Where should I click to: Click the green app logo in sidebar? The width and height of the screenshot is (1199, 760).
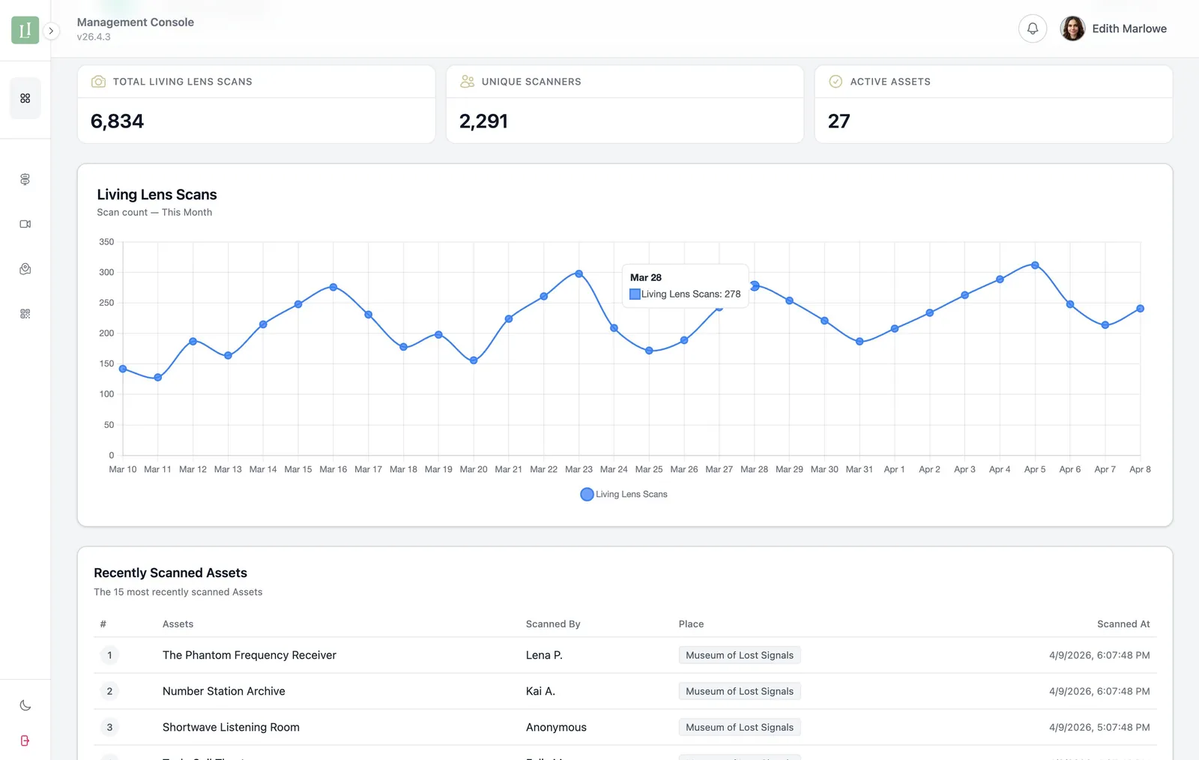[25, 30]
